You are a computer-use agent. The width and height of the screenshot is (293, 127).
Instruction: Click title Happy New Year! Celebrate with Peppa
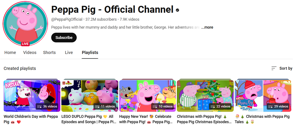[146, 119]
